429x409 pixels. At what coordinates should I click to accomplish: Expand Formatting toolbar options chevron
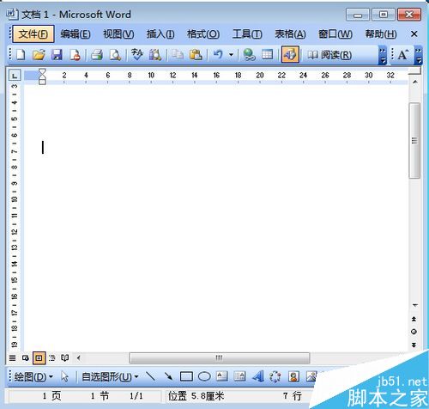tap(419, 55)
